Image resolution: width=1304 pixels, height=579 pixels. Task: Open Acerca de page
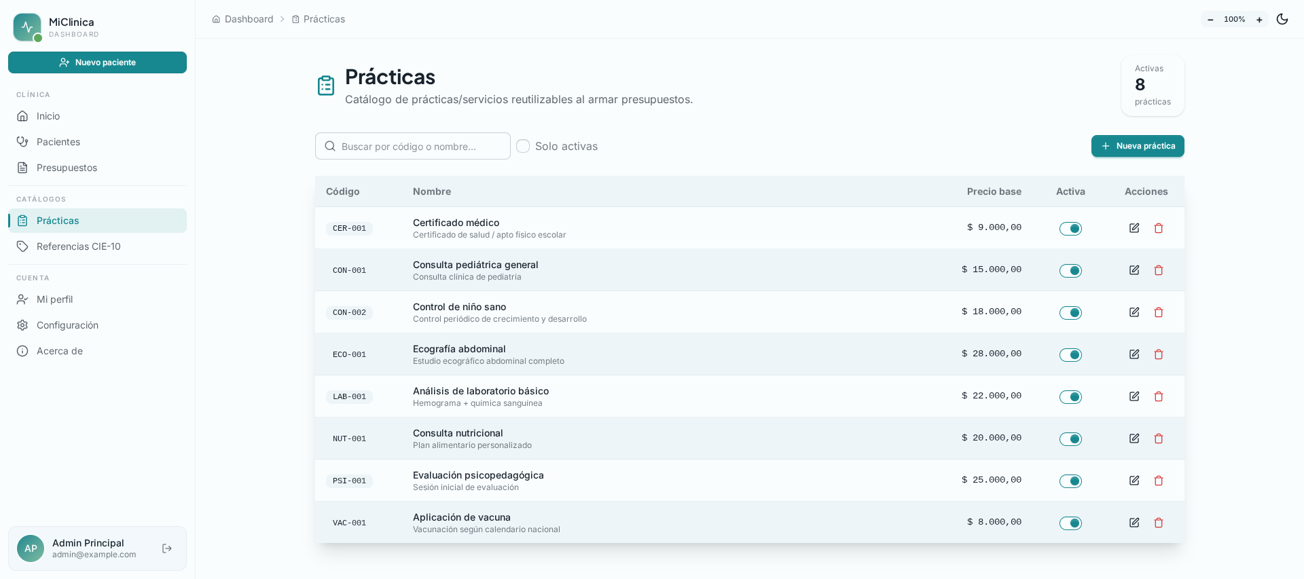pos(97,351)
